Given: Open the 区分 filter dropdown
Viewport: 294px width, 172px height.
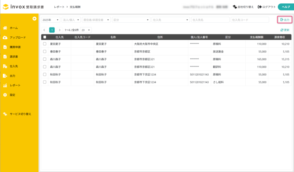Looking at the screenshot, I should 131,20.
